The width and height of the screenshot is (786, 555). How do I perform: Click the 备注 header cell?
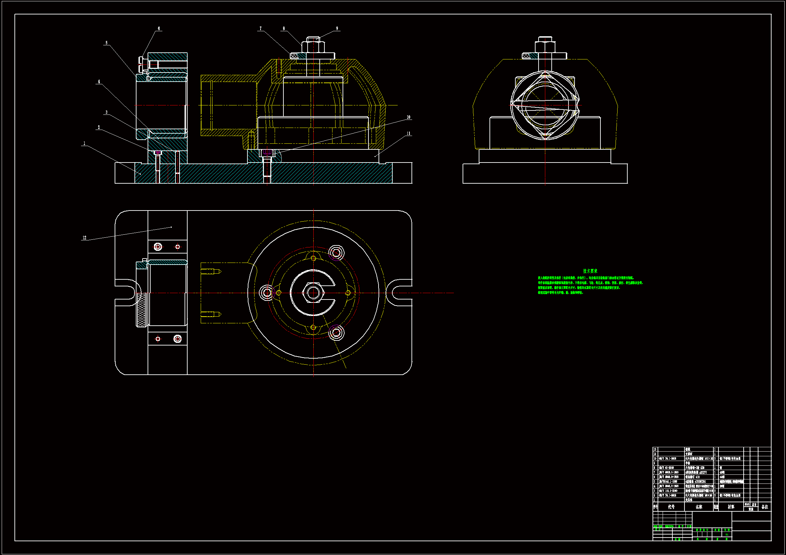point(765,507)
